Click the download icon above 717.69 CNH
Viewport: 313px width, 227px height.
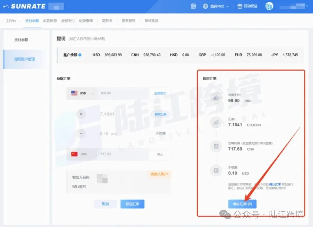(x=216, y=147)
